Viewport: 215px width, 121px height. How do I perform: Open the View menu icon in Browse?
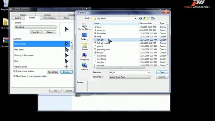tap(153, 18)
